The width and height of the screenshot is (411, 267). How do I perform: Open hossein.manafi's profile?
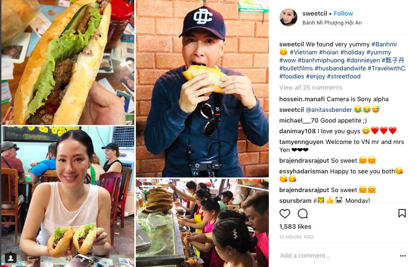(x=302, y=99)
